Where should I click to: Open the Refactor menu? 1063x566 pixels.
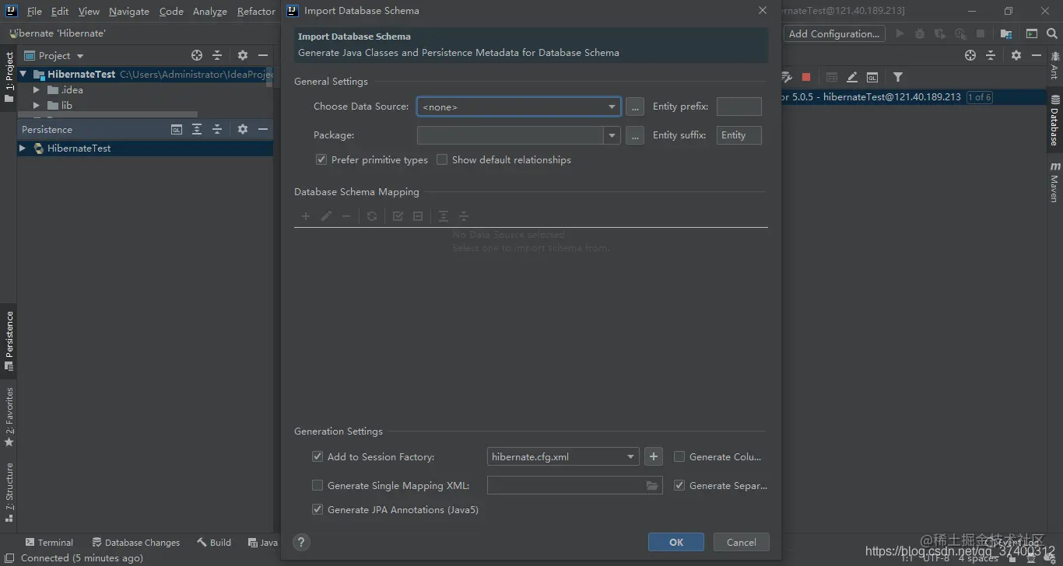tap(256, 11)
